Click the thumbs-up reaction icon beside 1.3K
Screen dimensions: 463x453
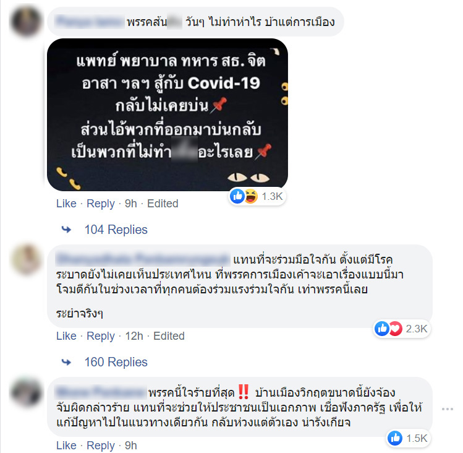(237, 196)
